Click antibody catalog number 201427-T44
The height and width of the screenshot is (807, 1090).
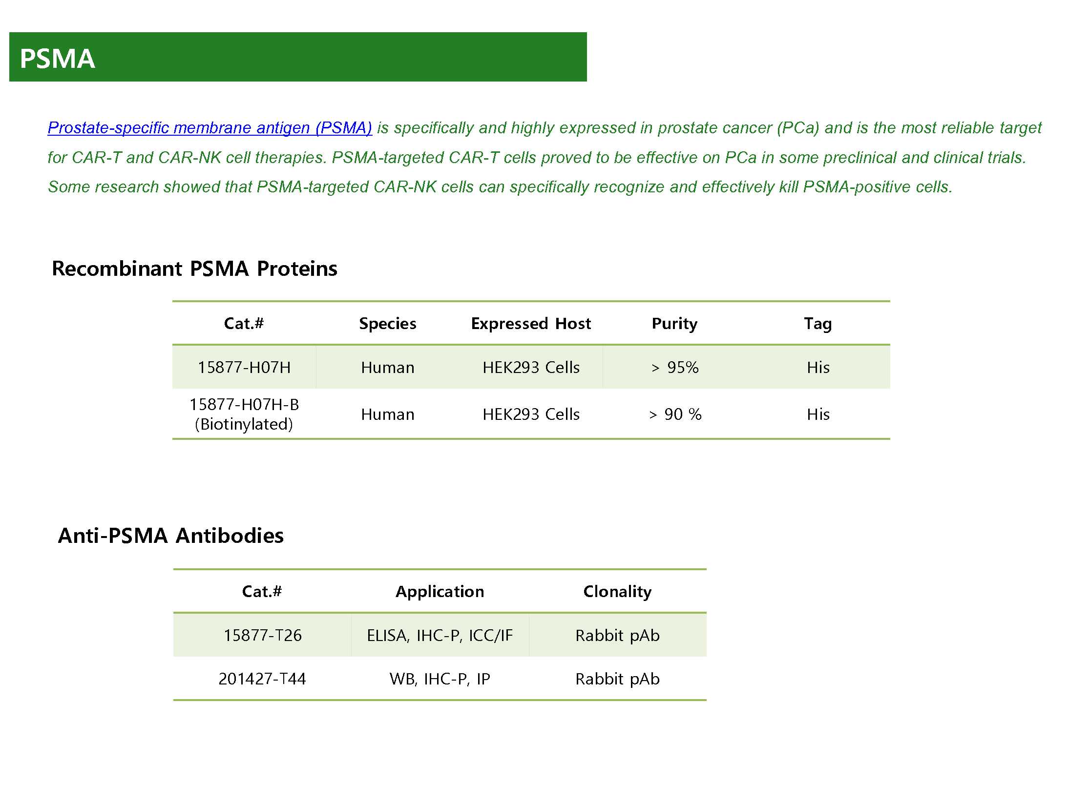(x=262, y=679)
